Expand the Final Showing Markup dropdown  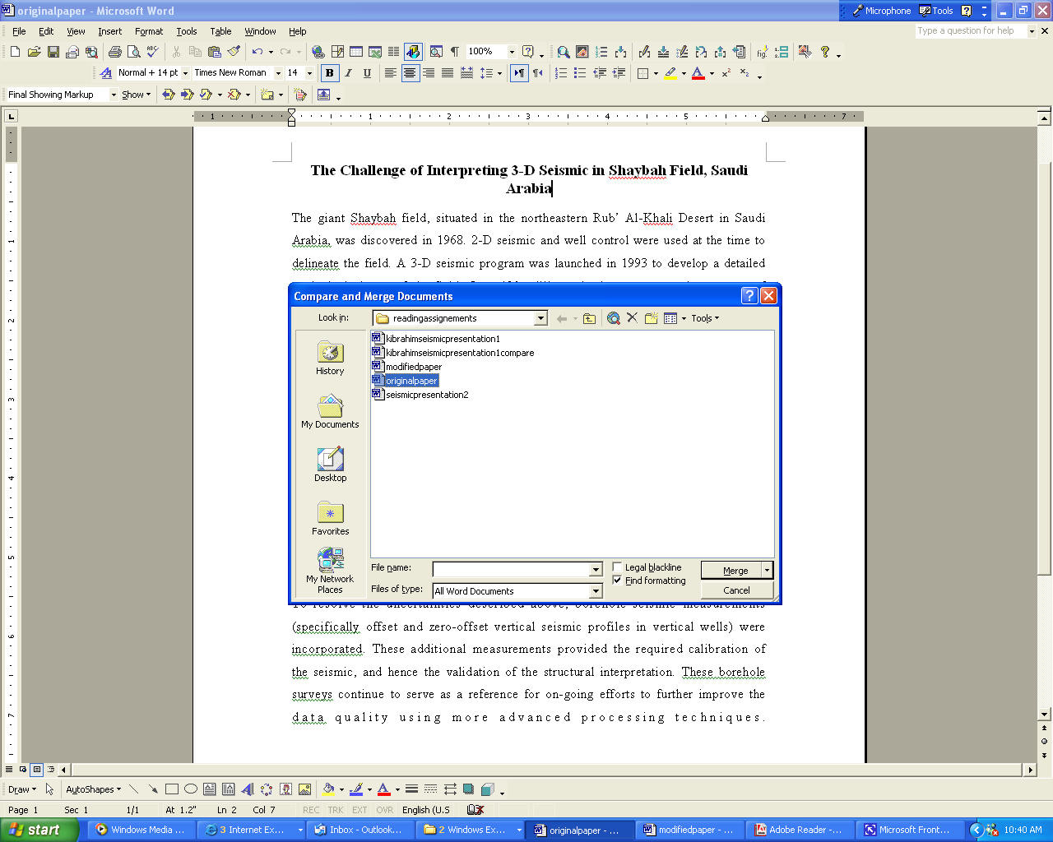point(114,95)
